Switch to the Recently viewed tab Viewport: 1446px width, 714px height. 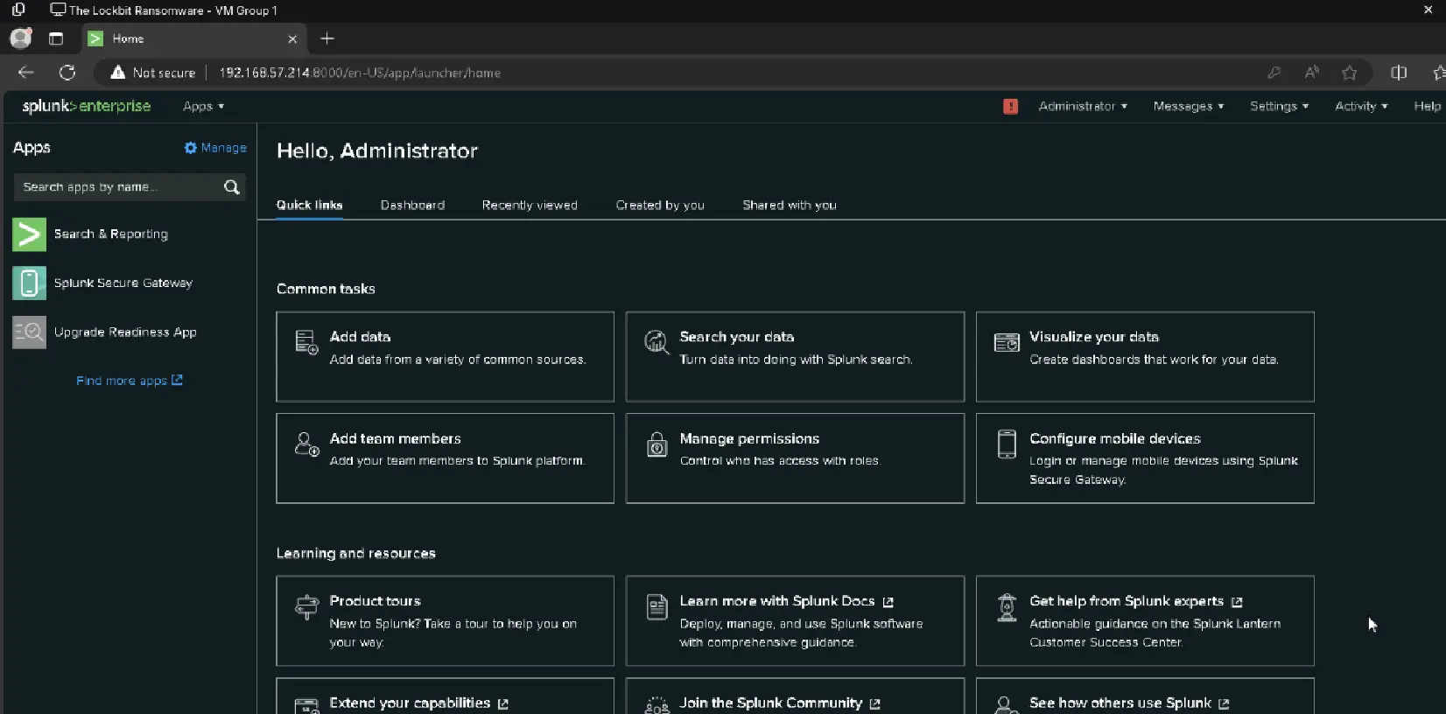[x=530, y=205]
